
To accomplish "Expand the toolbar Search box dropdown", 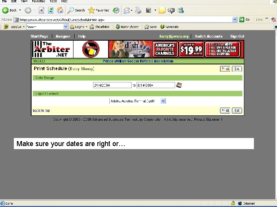I will (65, 27).
